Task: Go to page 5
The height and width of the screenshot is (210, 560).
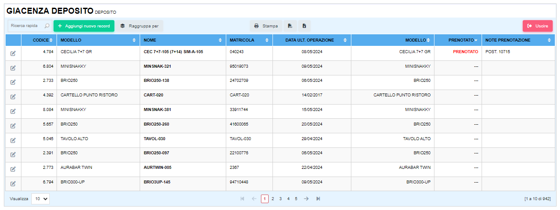Action: pyautogui.click(x=296, y=199)
